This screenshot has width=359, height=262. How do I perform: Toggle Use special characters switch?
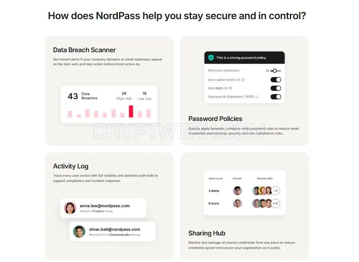tap(275, 97)
